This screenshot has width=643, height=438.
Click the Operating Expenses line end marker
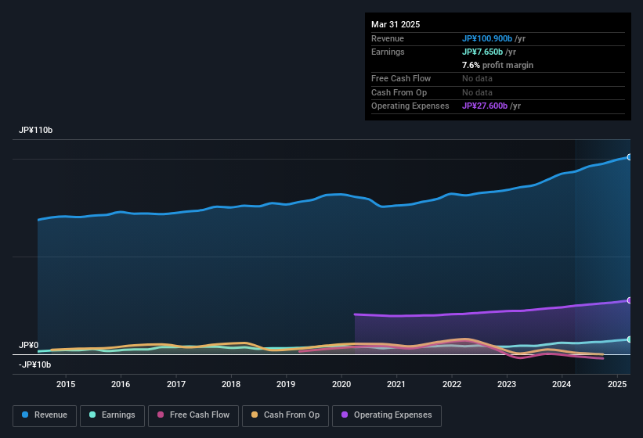click(629, 300)
